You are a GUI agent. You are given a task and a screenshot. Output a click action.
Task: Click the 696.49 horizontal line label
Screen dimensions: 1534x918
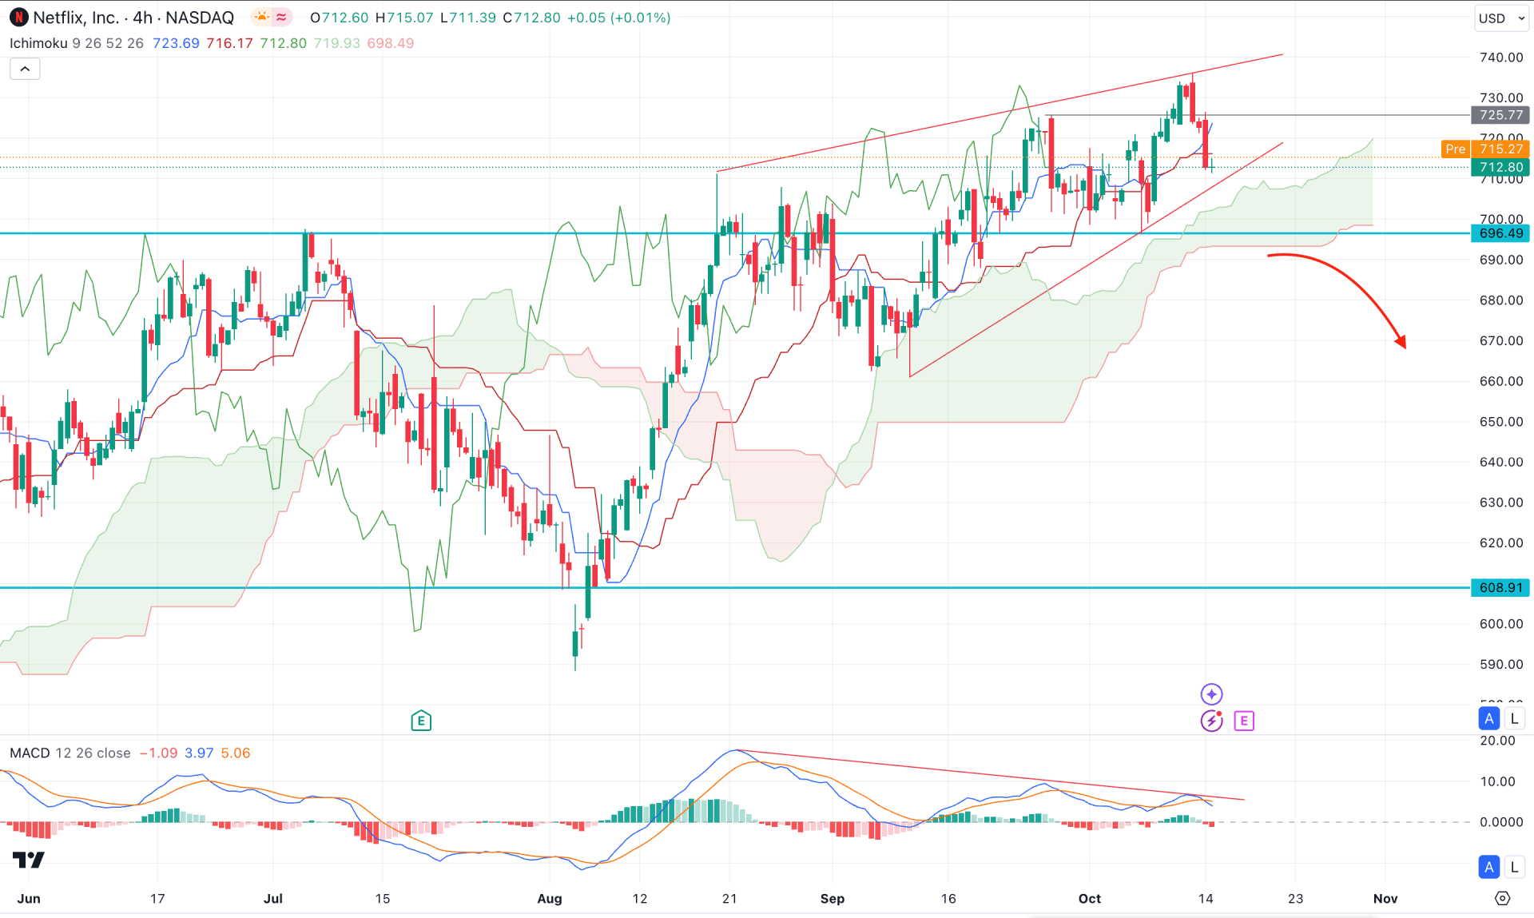click(x=1500, y=233)
